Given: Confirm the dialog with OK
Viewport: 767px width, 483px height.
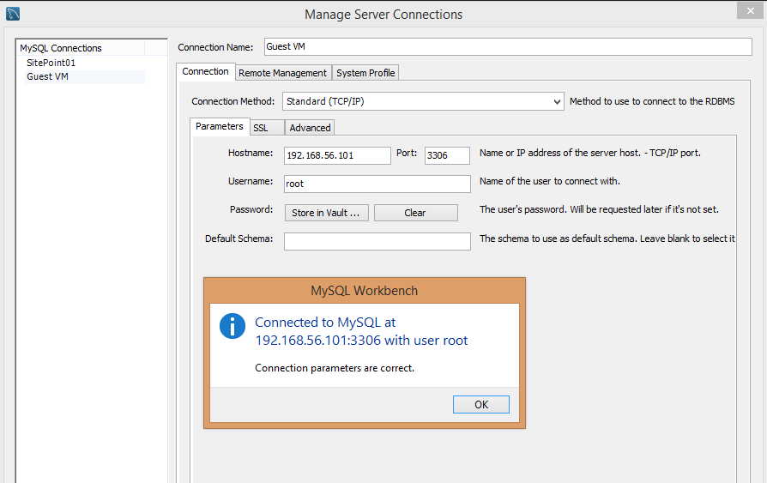Looking at the screenshot, I should [x=480, y=405].
